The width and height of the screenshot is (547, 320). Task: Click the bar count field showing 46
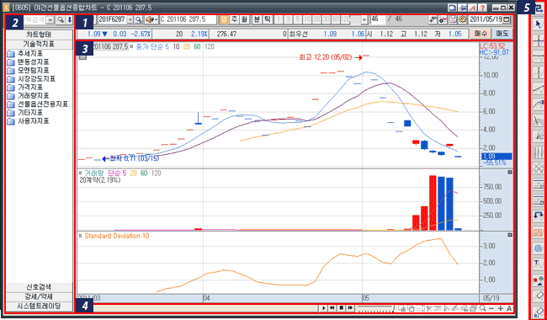click(x=378, y=19)
